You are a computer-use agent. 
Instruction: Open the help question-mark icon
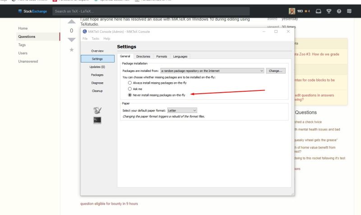339,11
